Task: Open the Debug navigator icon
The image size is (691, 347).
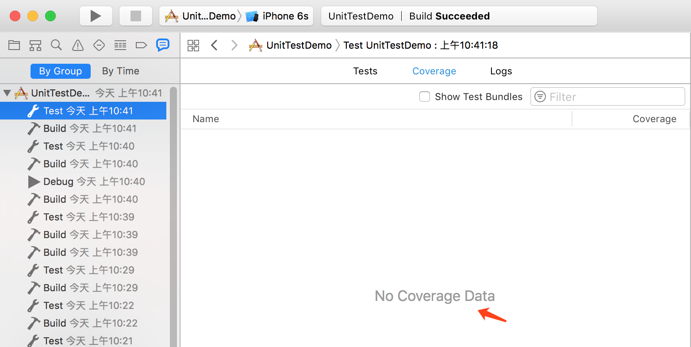Action: tap(120, 45)
